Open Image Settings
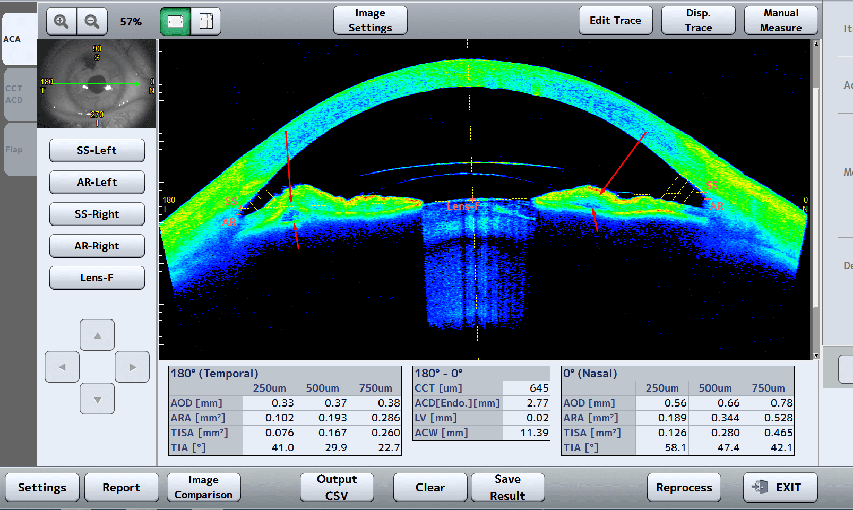Screen dimensions: 853x510 370,21
